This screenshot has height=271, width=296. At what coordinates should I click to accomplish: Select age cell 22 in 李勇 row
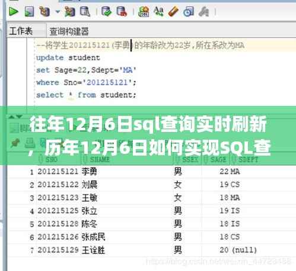224,172
